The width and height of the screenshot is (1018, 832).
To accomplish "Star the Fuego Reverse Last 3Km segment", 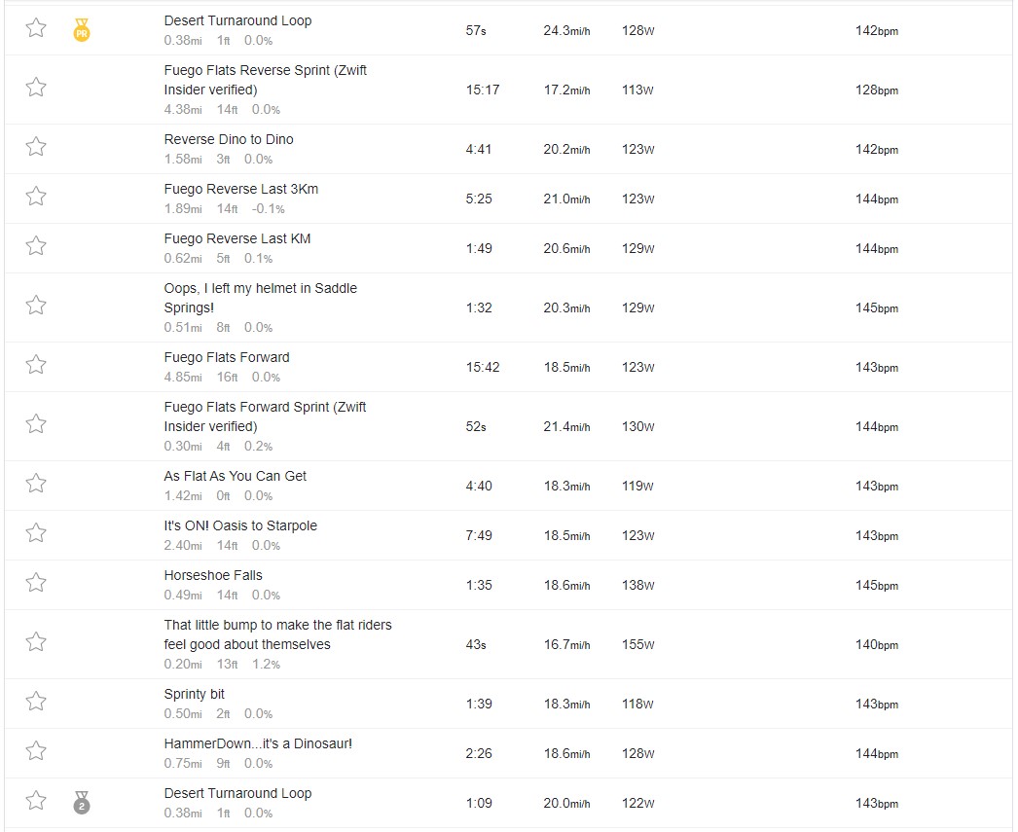I will pos(36,196).
